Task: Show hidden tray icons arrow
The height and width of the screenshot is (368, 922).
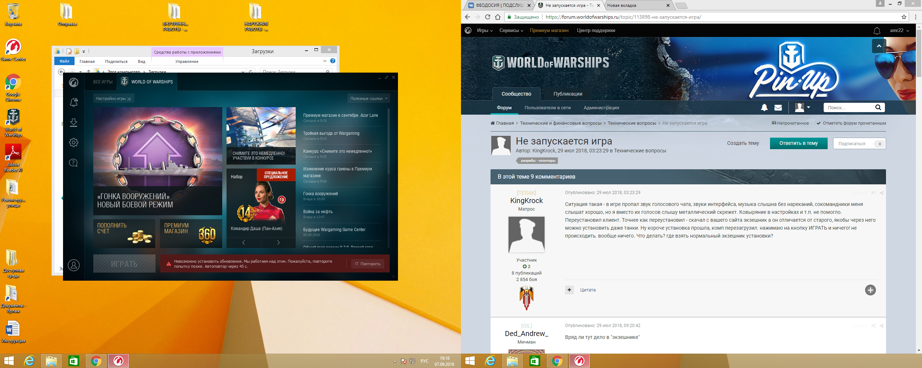Action: coord(395,361)
